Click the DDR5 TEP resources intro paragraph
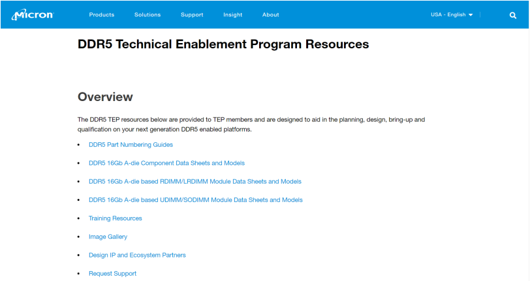Screen dimensions: 530x281 click(251, 125)
